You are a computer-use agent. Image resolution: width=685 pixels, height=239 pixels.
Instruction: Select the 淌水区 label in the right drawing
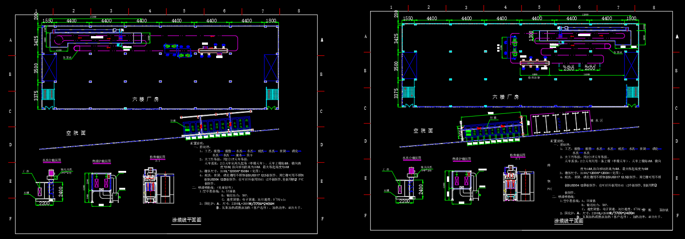pos(596,121)
